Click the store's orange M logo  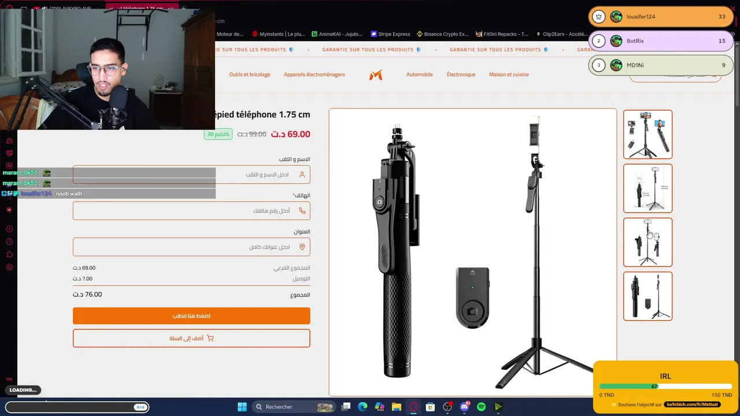point(376,75)
